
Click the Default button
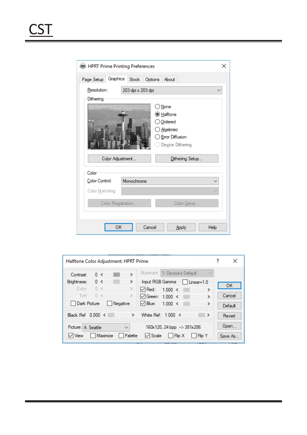tap(229, 306)
